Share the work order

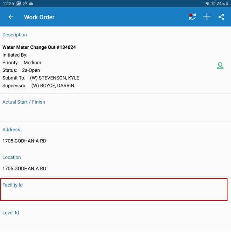tap(221, 17)
